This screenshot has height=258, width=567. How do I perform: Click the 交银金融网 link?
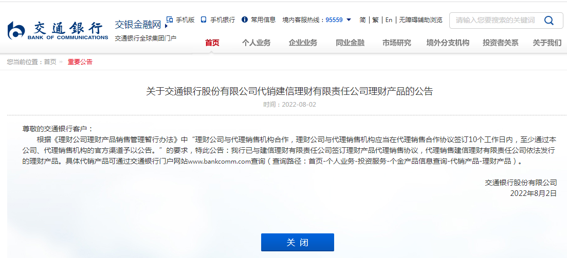(138, 25)
